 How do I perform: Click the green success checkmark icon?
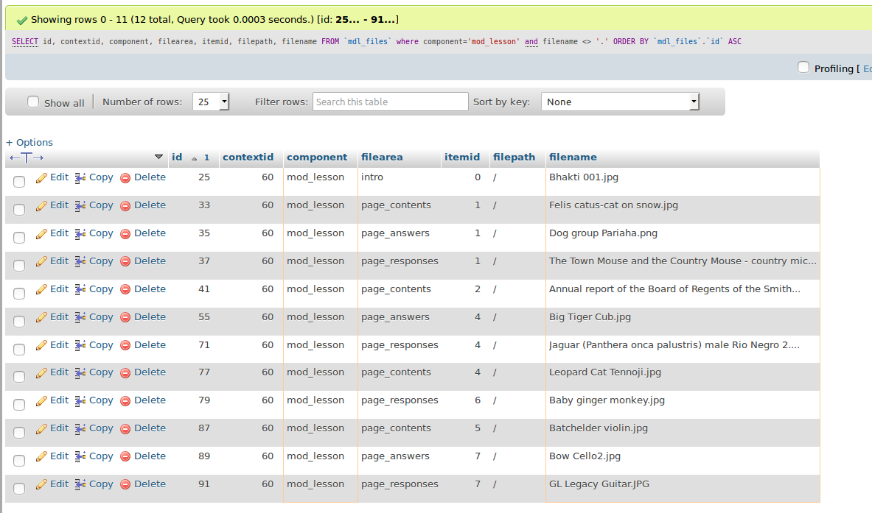click(x=21, y=21)
